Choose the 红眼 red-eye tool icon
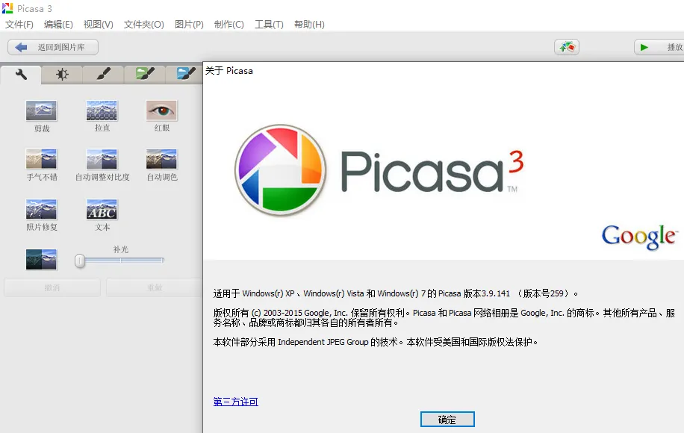Image resolution: width=684 pixels, height=433 pixels. point(162,110)
